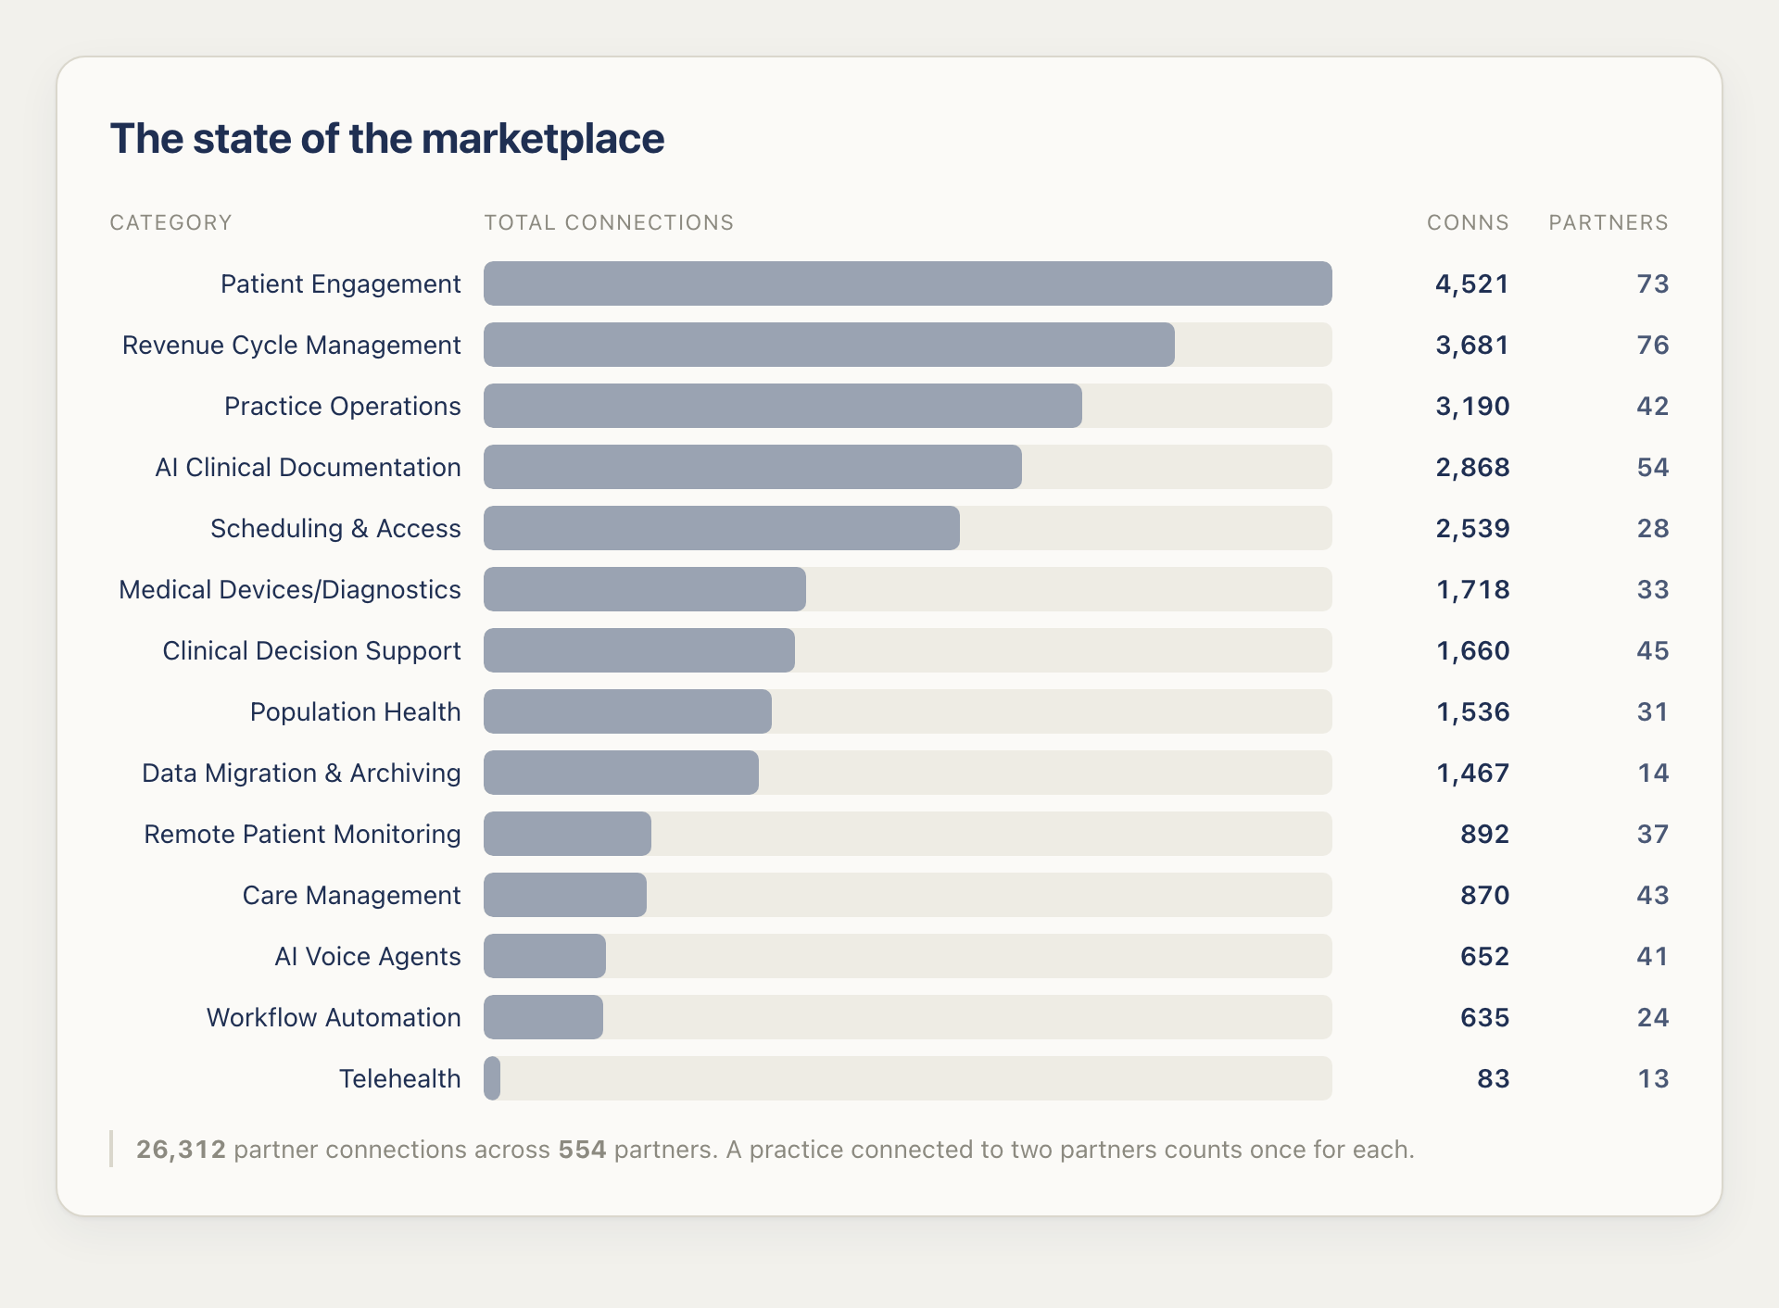Image resolution: width=1779 pixels, height=1308 pixels.
Task: Click the Scheduling & Access bar fill
Action: (x=722, y=528)
